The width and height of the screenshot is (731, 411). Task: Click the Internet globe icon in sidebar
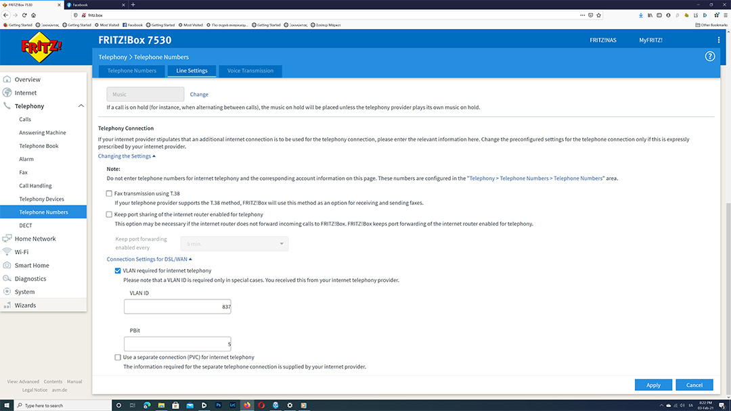pos(7,92)
